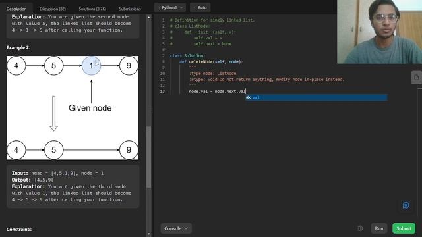Screen dimensions: 422x237
Task: Click the description panel scroll down arrow
Action: coord(148,234)
